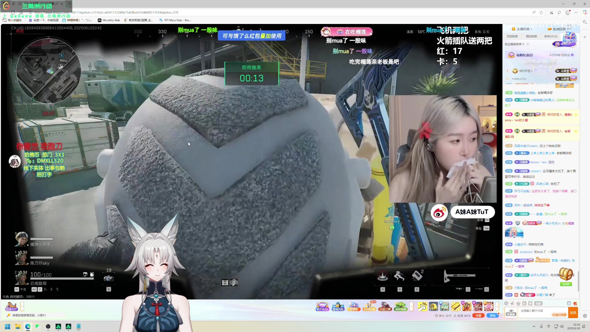Image resolution: width=590 pixels, height=332 pixels.
Task: Expand the gift bar arrow
Action: [x=497, y=306]
